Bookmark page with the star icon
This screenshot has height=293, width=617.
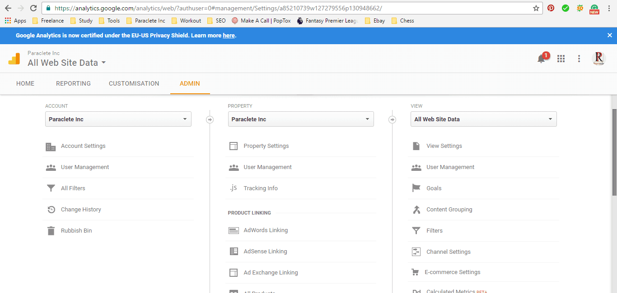tap(536, 8)
